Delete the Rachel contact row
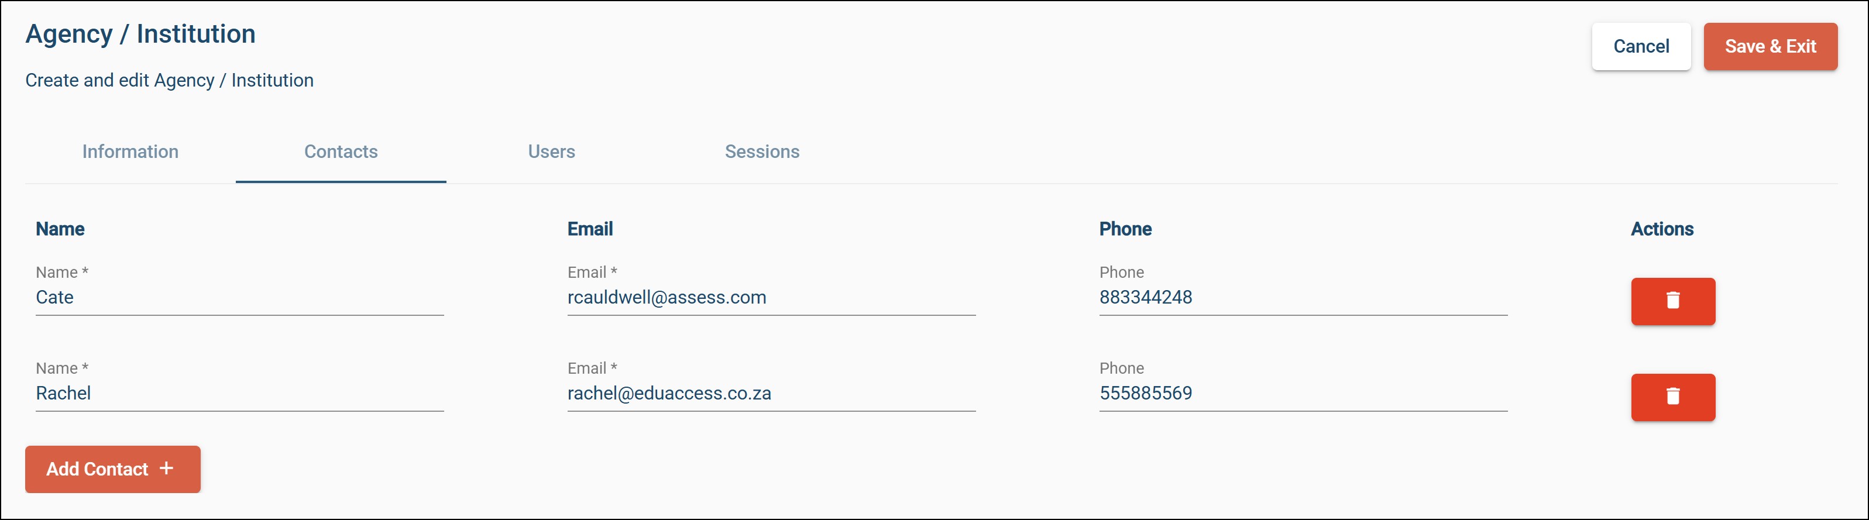Viewport: 1869px width, 520px height. 1672,397
